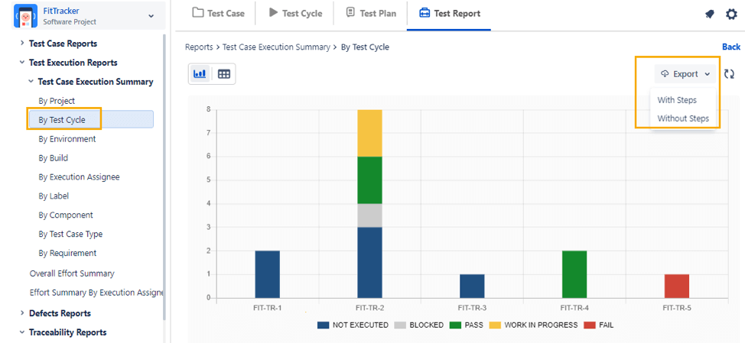Click the gray blocked segment of FIT-TR-2
Image resolution: width=745 pixels, height=343 pixels.
(x=369, y=215)
